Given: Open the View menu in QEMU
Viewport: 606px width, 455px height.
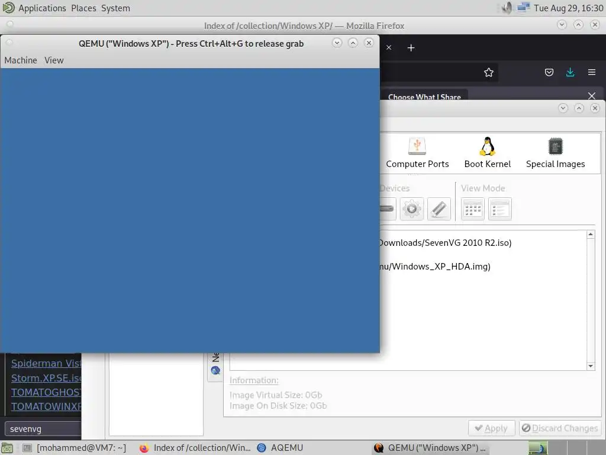Looking at the screenshot, I should coord(54,60).
